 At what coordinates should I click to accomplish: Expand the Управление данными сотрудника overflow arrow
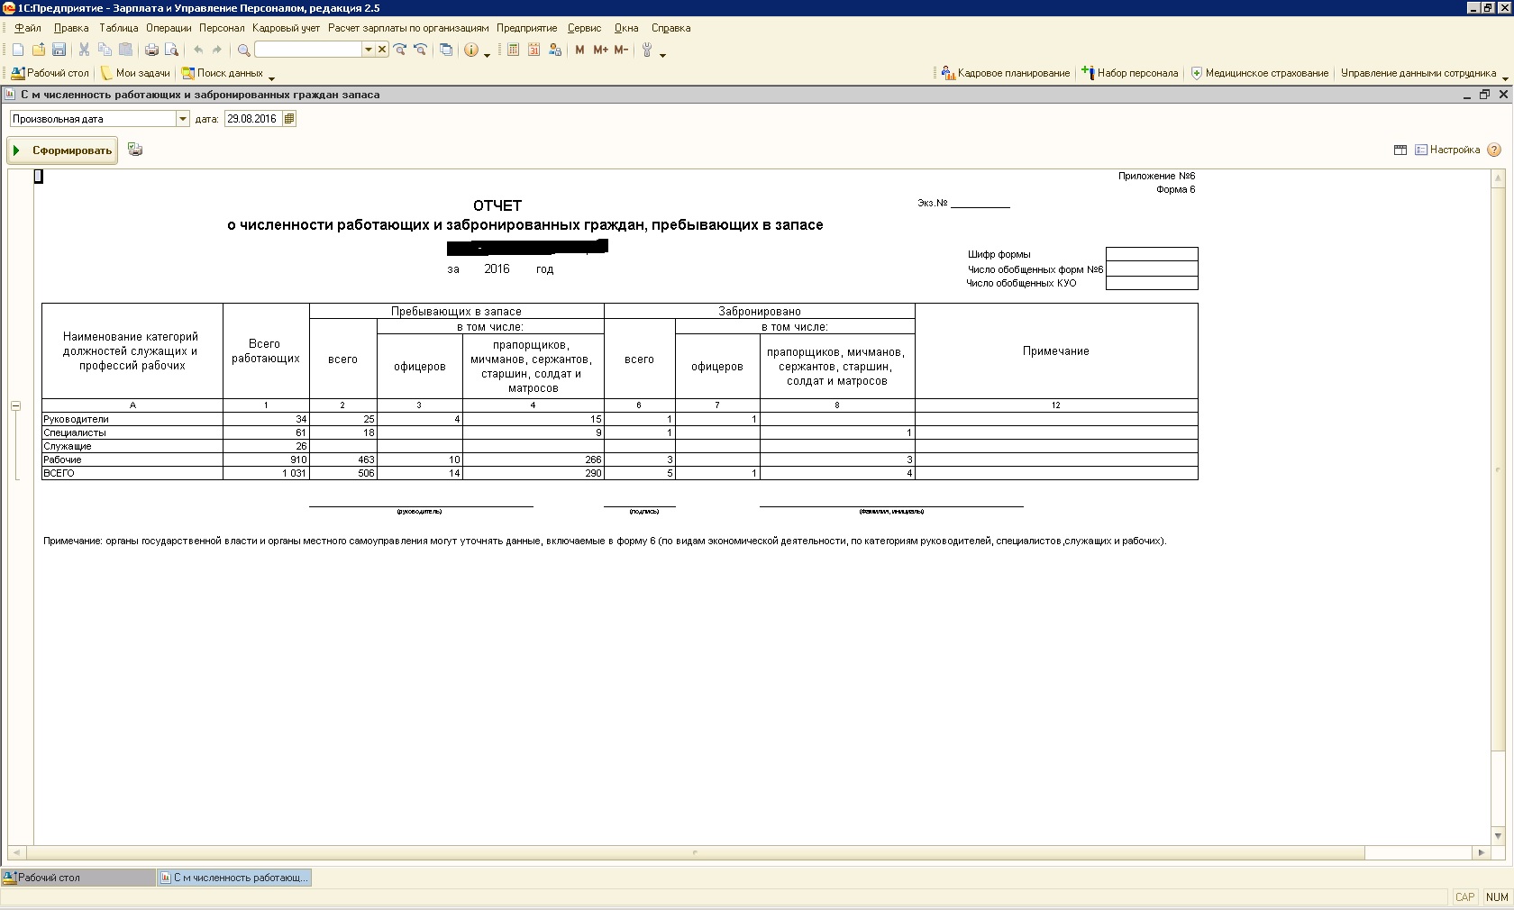click(x=1504, y=78)
